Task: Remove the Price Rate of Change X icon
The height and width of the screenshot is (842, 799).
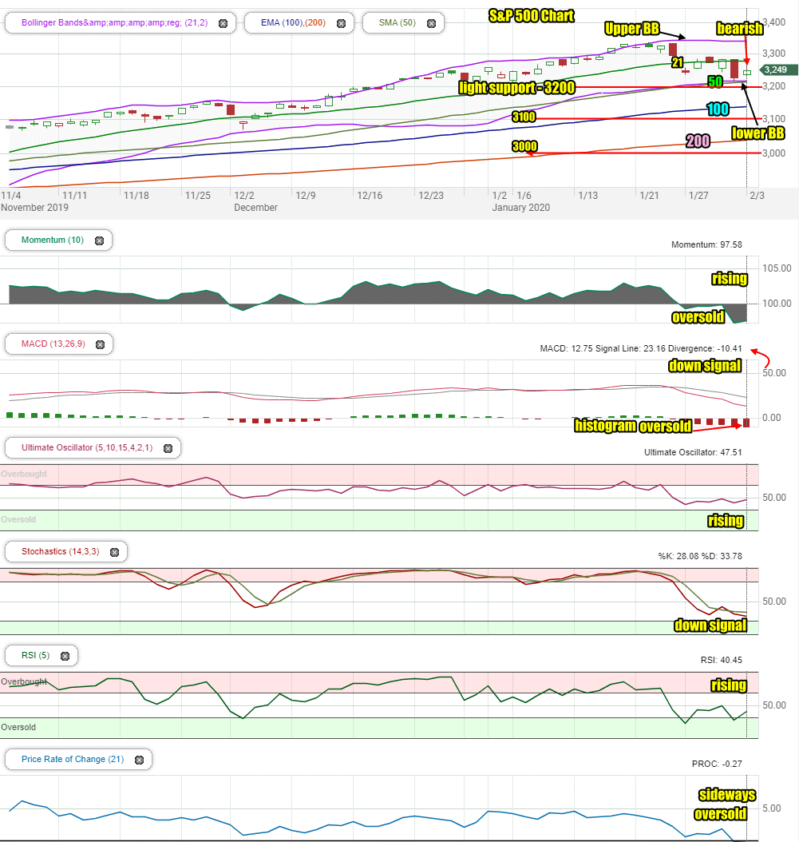Action: click(x=140, y=760)
